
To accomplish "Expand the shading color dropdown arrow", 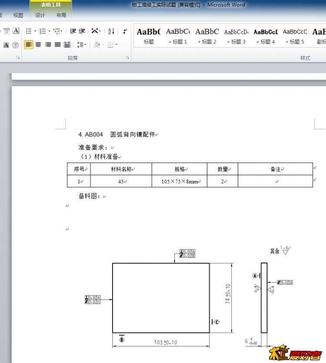I will coord(103,45).
